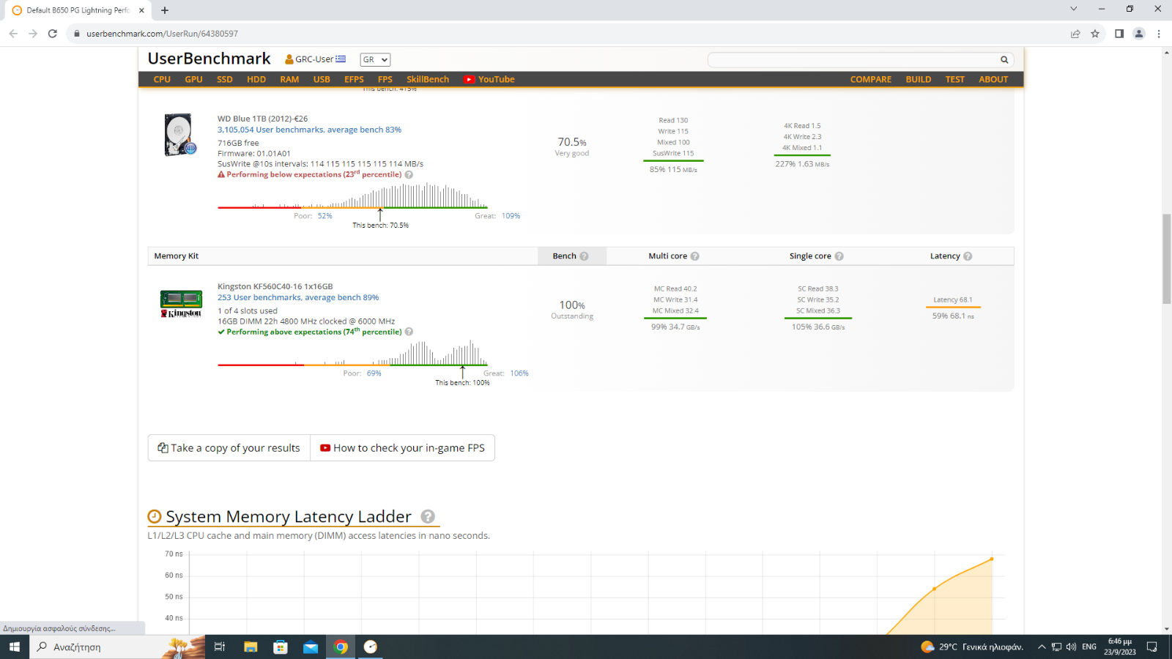Close the Default B650 PG Lightning tab
Screen dimensions: 1172x659
point(141,10)
